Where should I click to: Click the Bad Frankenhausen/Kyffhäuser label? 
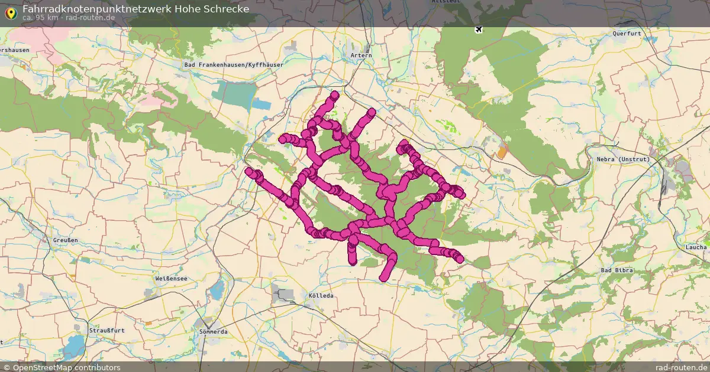pyautogui.click(x=234, y=64)
